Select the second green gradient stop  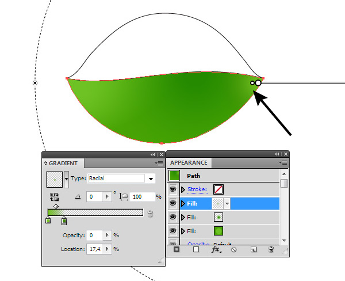pos(64,221)
